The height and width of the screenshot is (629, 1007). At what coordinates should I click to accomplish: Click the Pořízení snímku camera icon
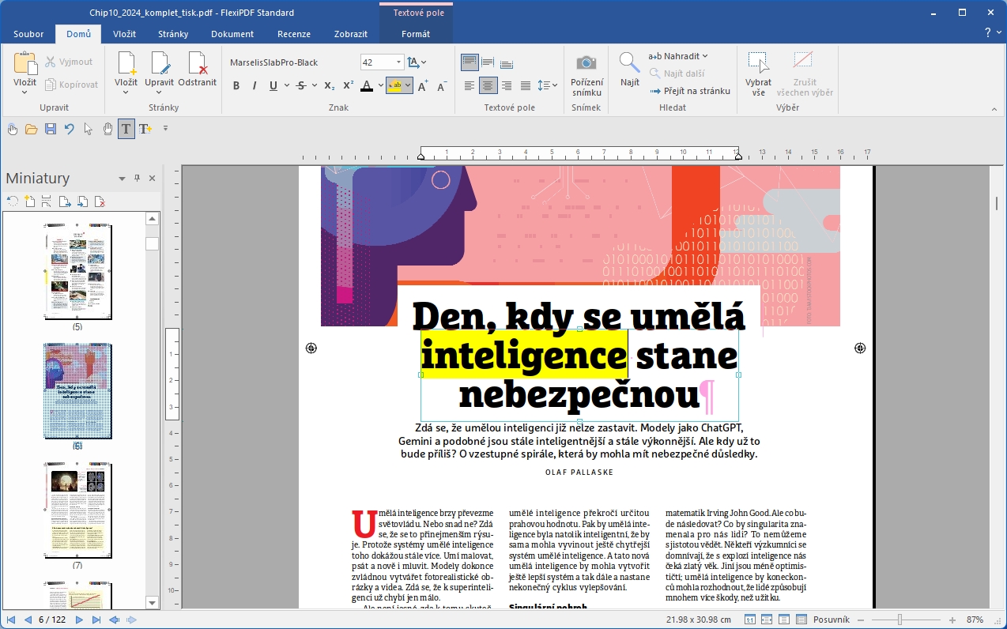[586, 62]
